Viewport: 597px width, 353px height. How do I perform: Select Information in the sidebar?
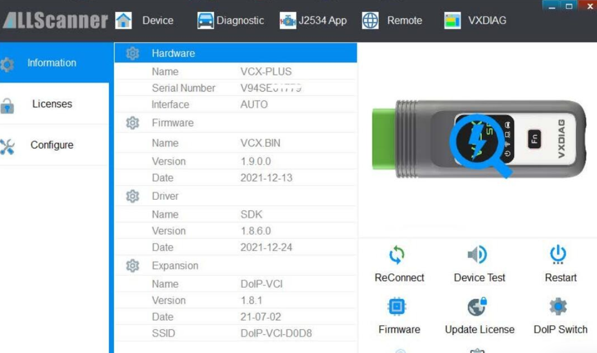pos(54,63)
